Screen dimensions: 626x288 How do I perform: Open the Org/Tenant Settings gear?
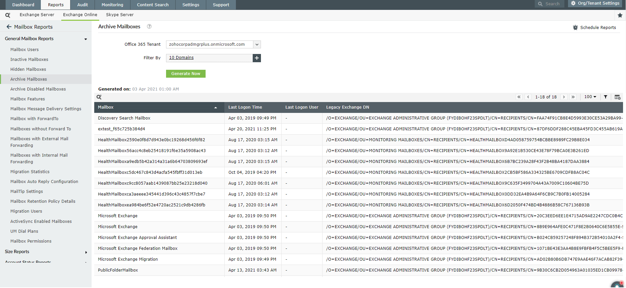point(574,3)
